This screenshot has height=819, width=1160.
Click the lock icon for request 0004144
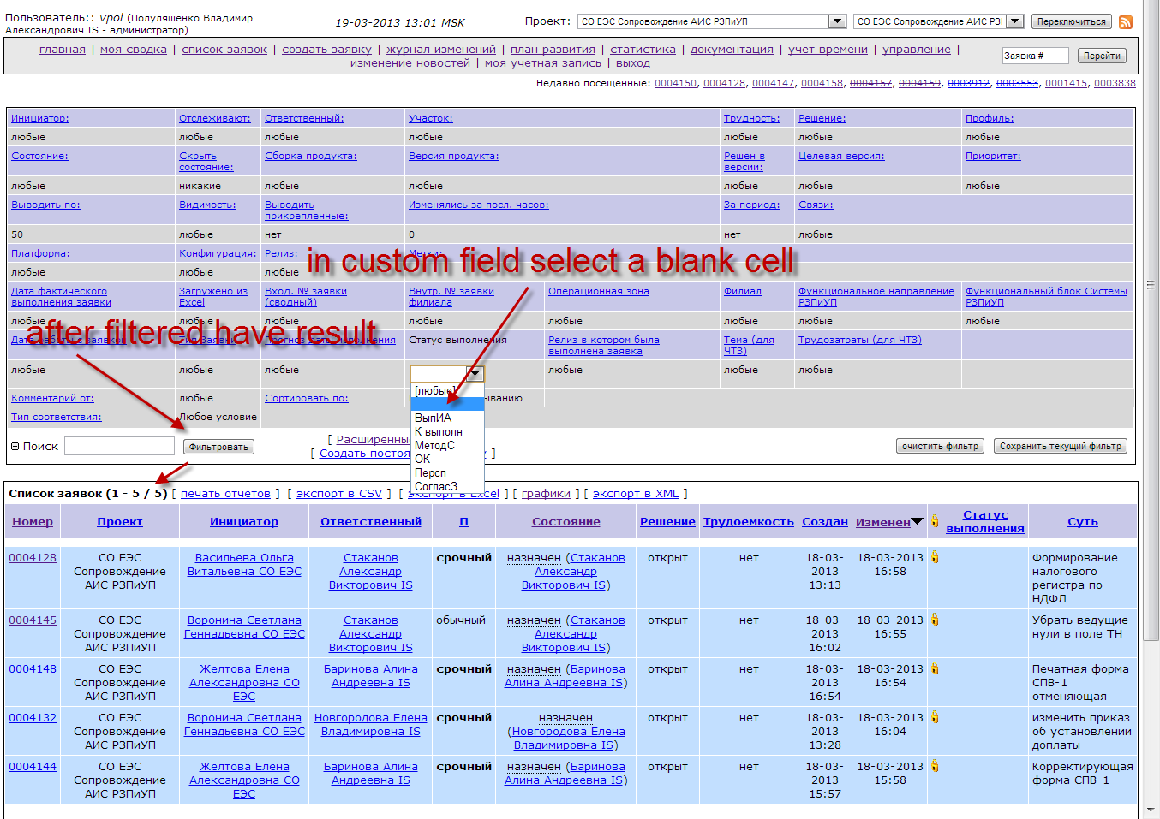935,766
